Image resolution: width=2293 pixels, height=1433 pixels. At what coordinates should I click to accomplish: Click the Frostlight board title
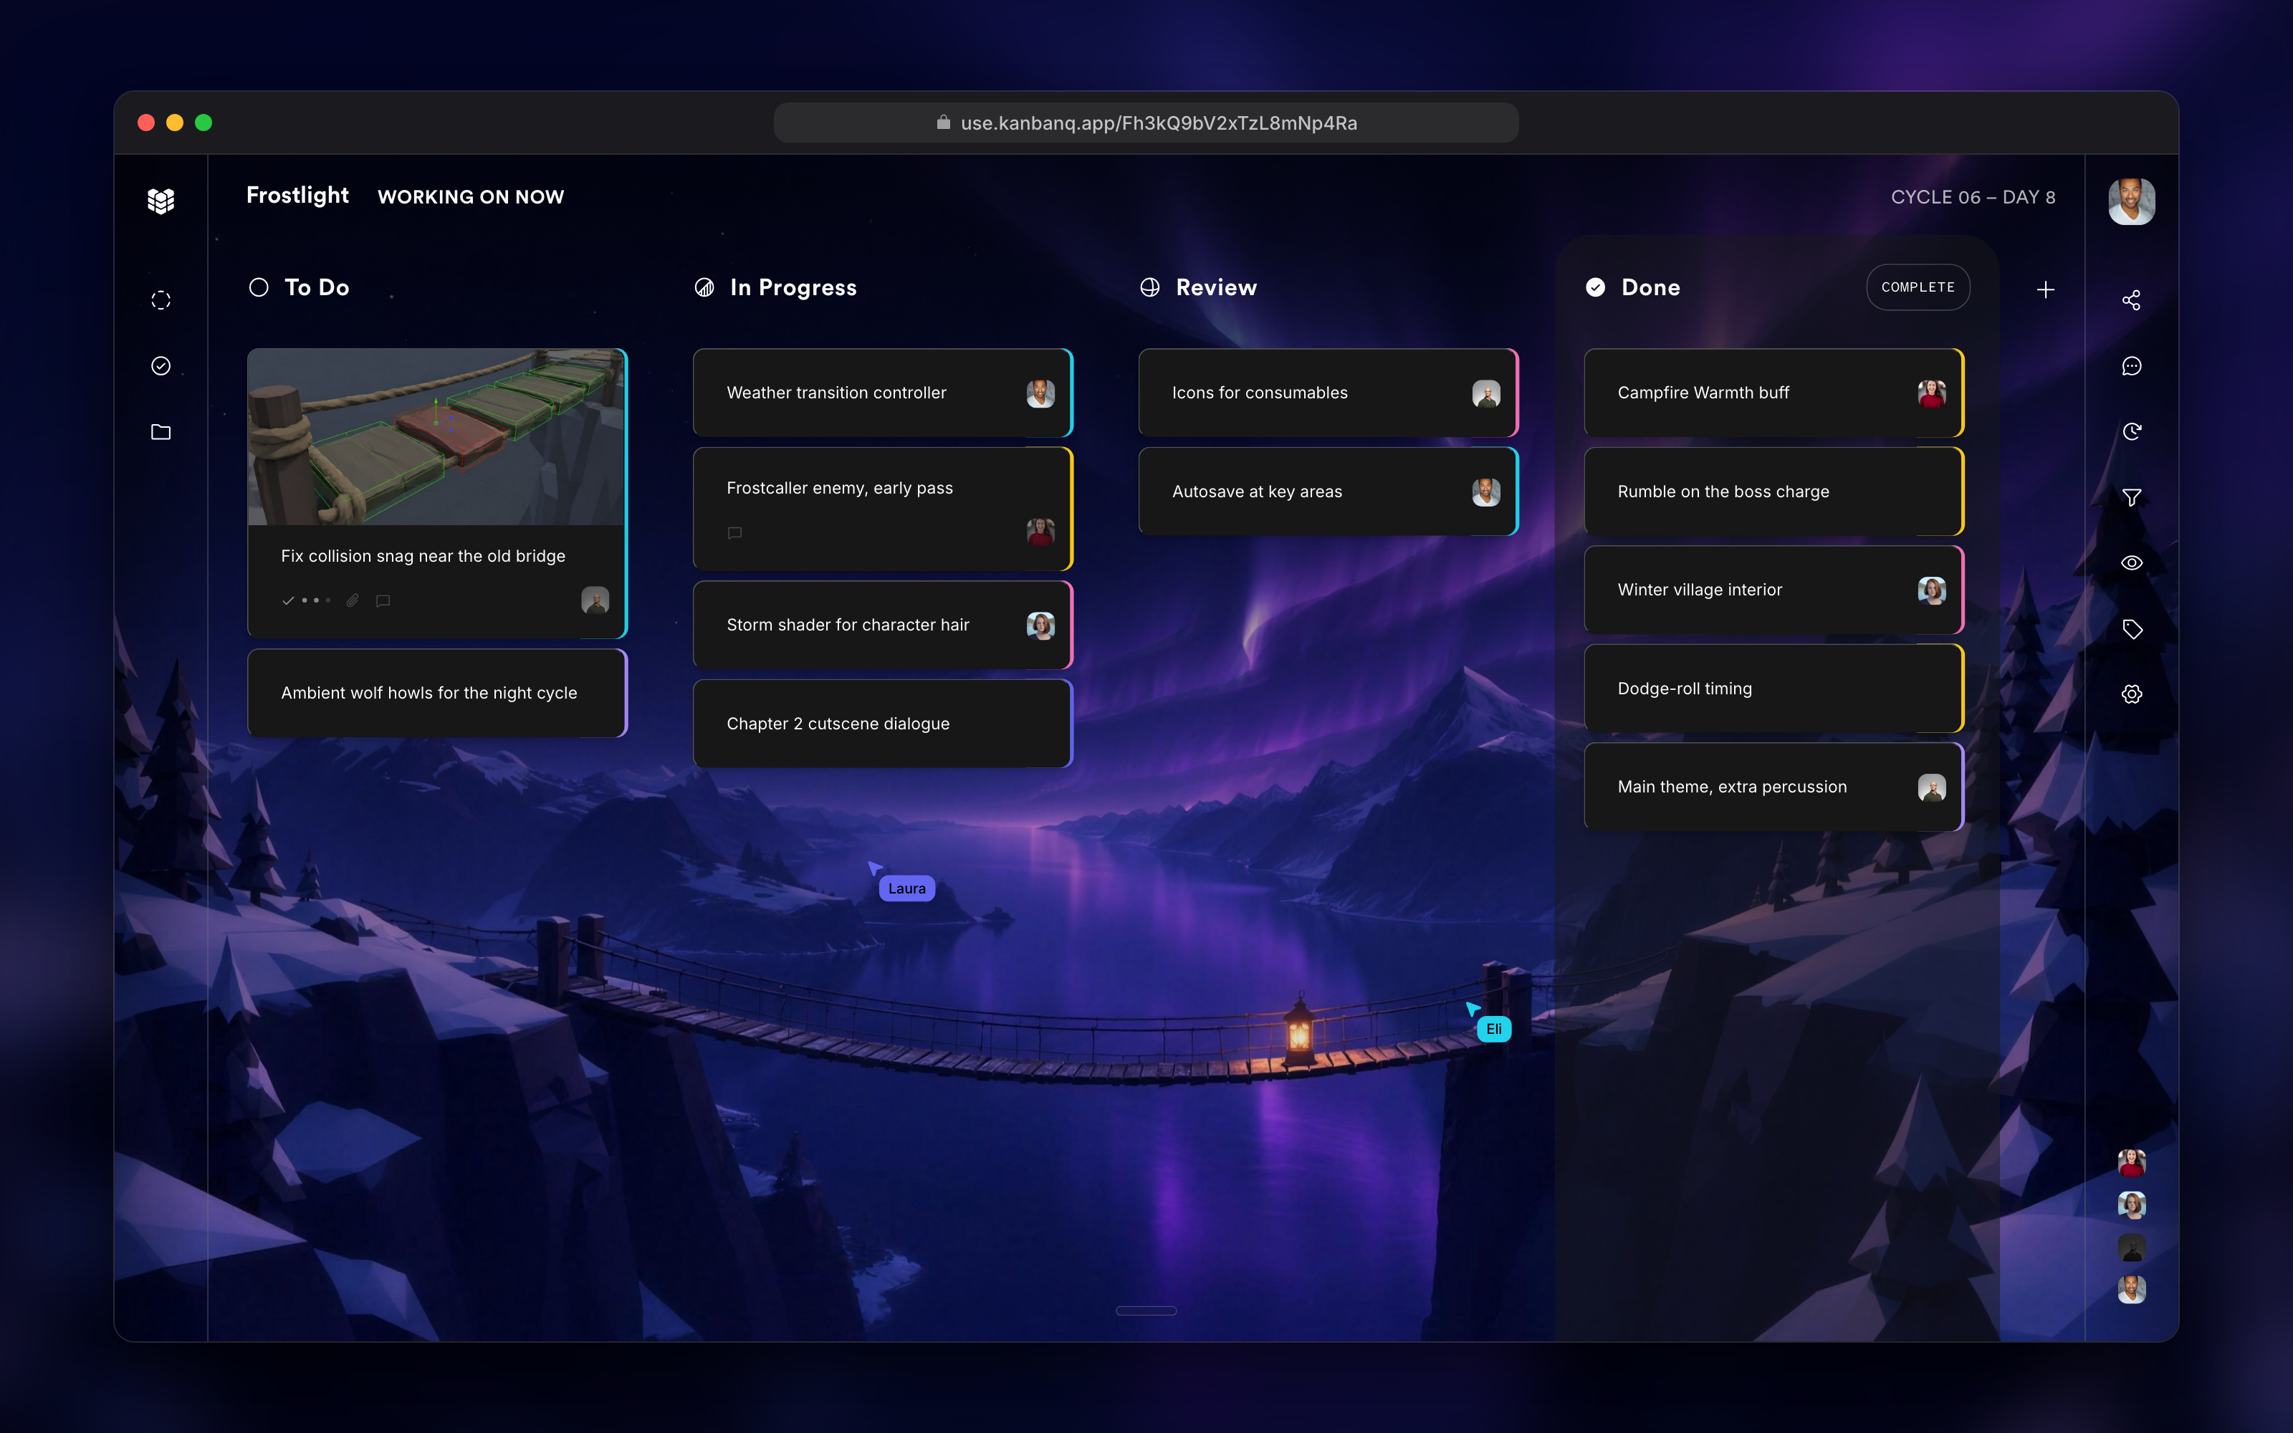click(x=297, y=195)
